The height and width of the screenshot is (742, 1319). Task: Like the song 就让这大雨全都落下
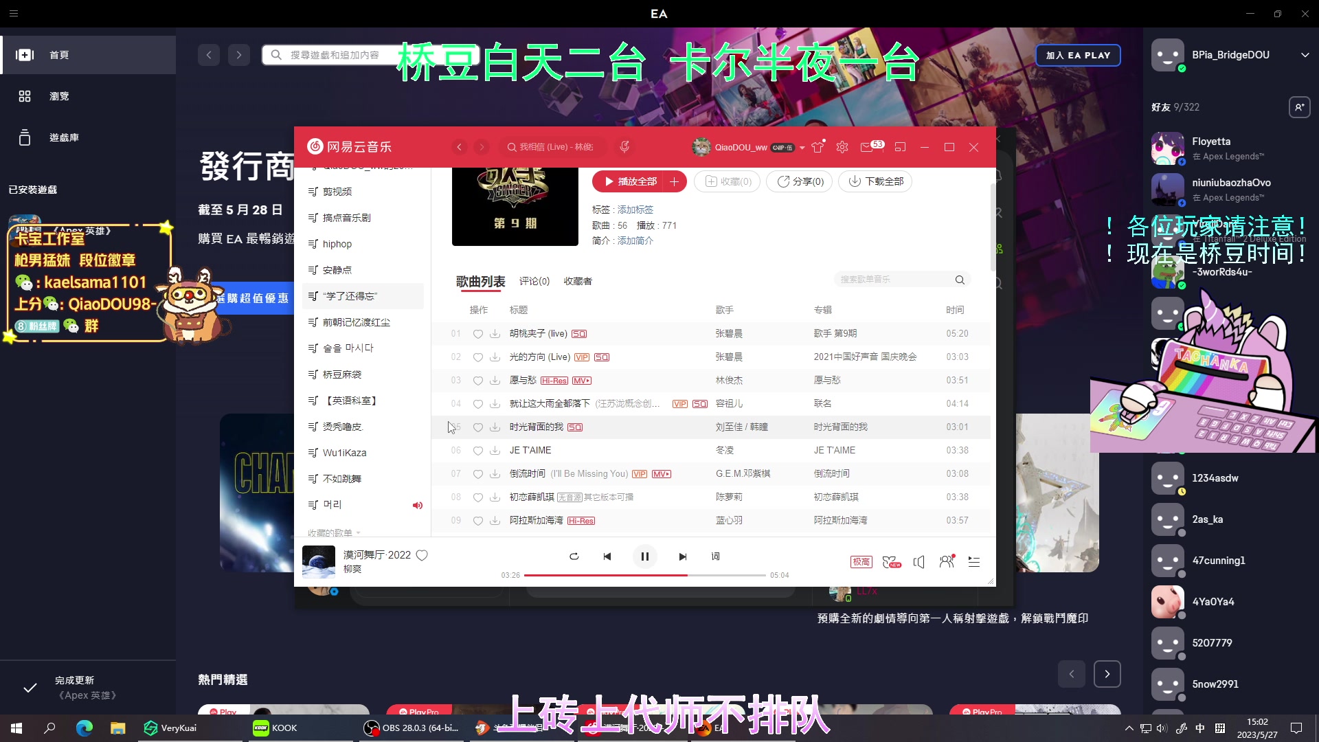click(477, 404)
